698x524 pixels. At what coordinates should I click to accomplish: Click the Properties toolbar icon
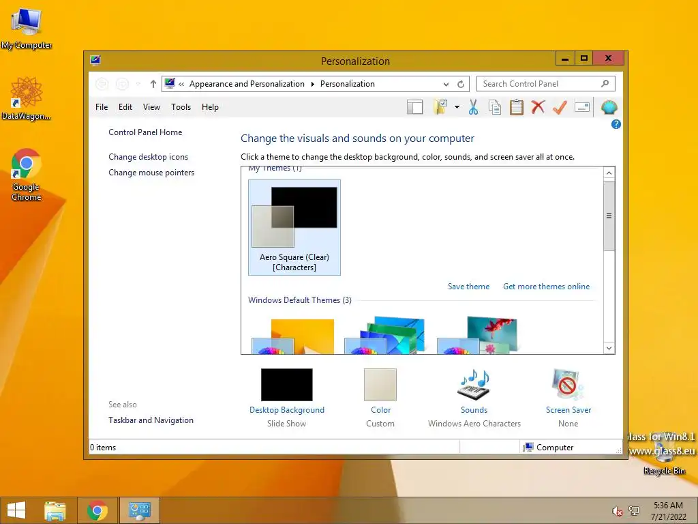[582, 107]
